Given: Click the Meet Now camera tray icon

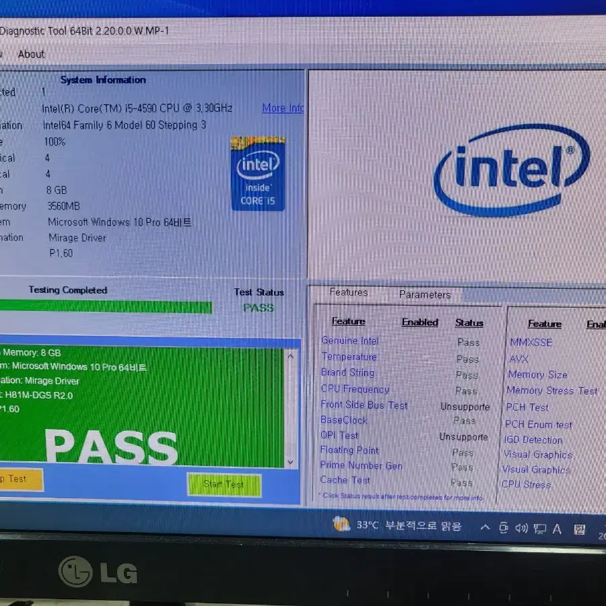Looking at the screenshot, I should point(503,527).
